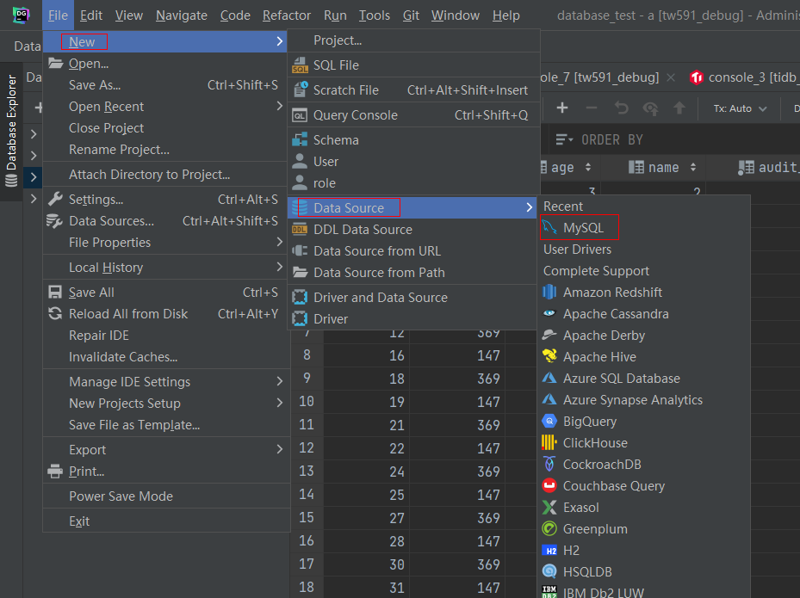Choose Exit in File menu
The image size is (800, 598).
(166, 521)
